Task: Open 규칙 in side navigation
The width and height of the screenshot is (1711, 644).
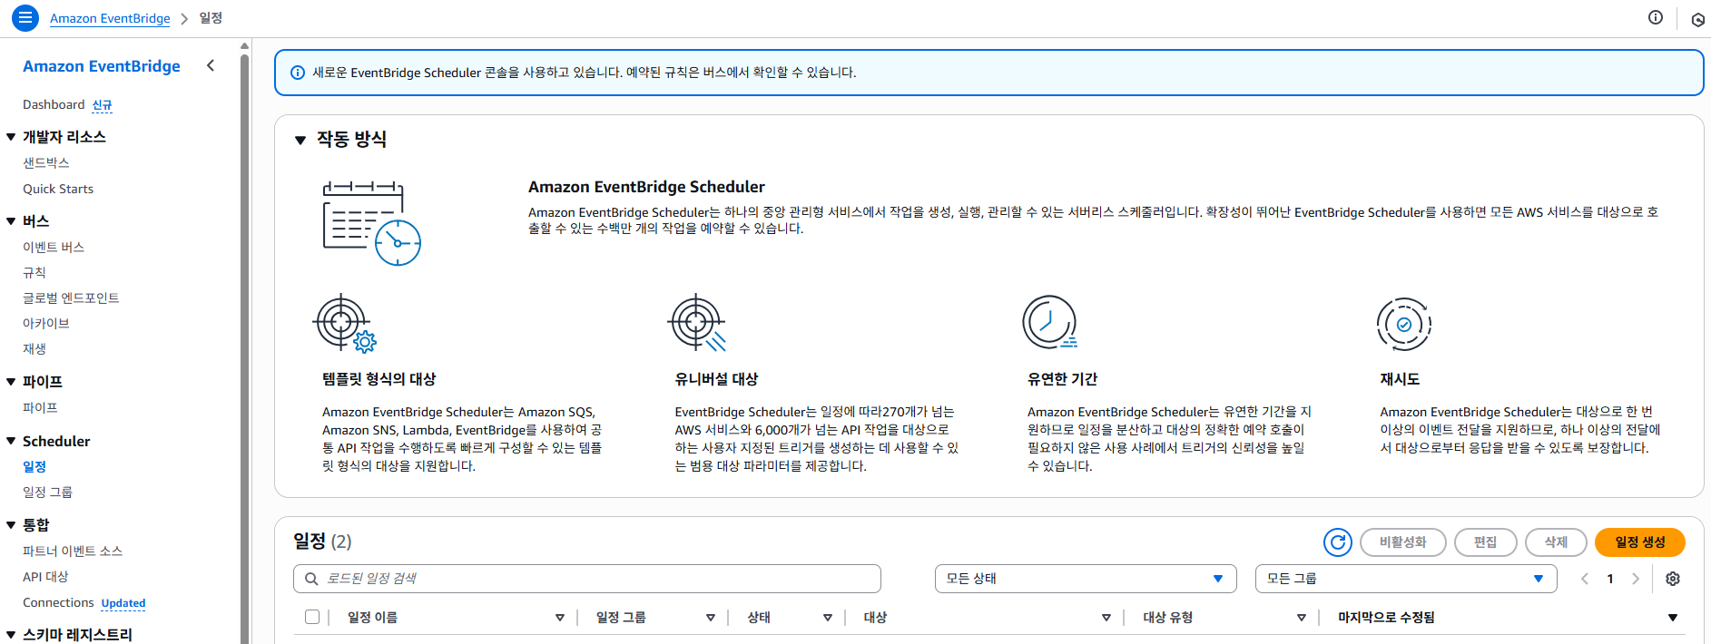Action: (34, 272)
